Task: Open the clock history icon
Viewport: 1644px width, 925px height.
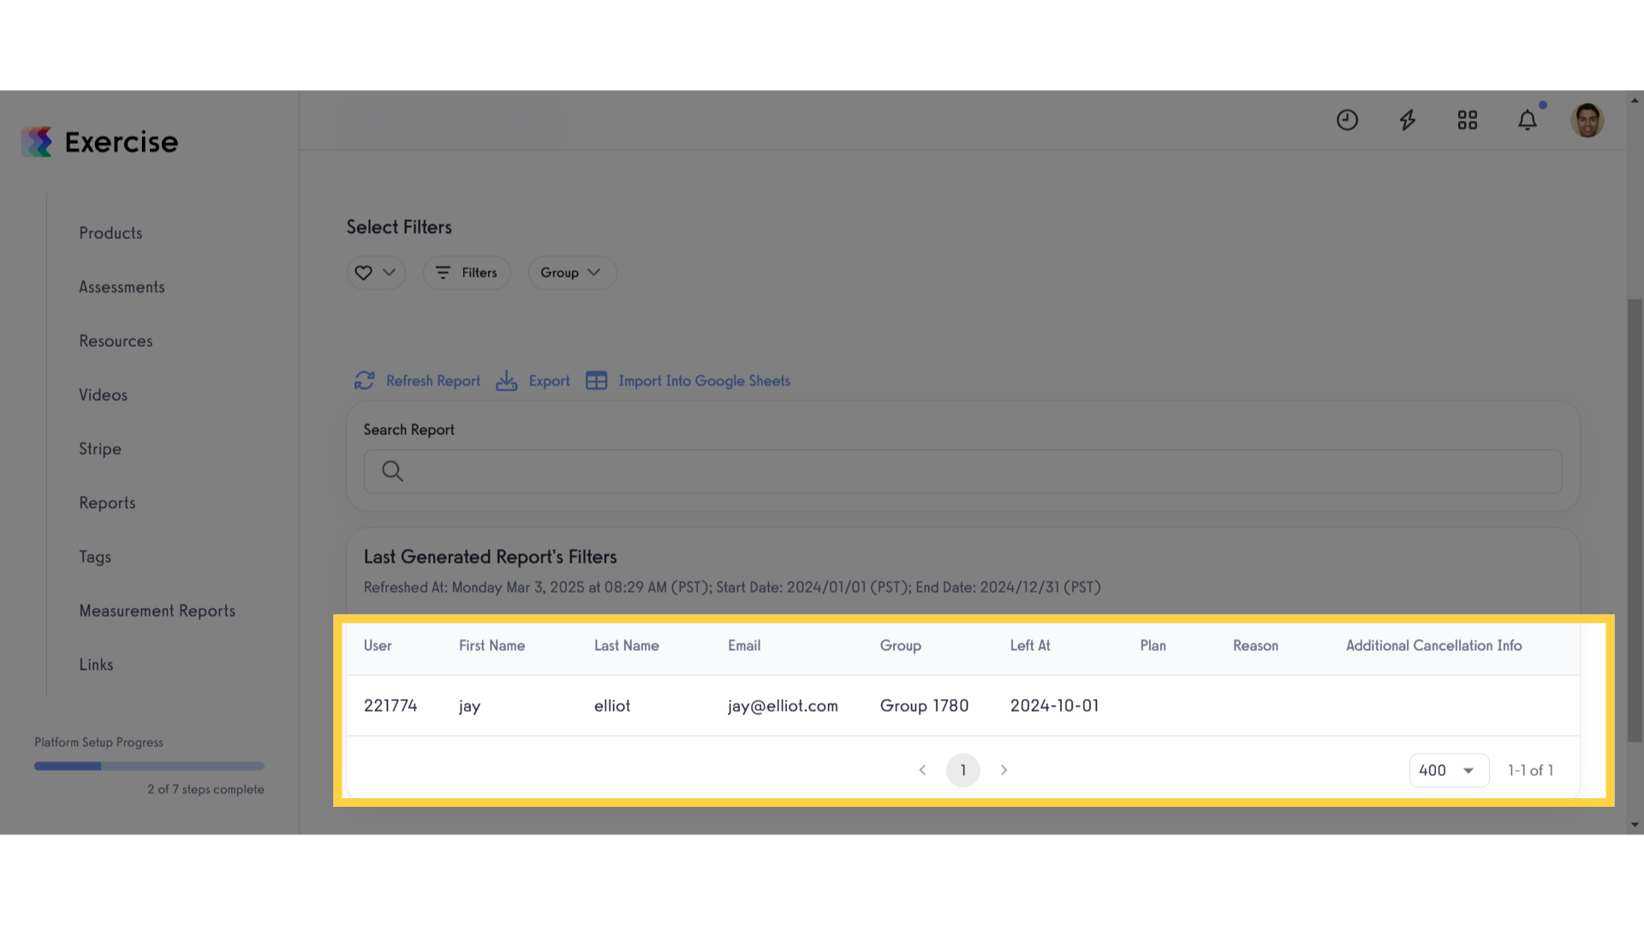Action: click(x=1347, y=120)
